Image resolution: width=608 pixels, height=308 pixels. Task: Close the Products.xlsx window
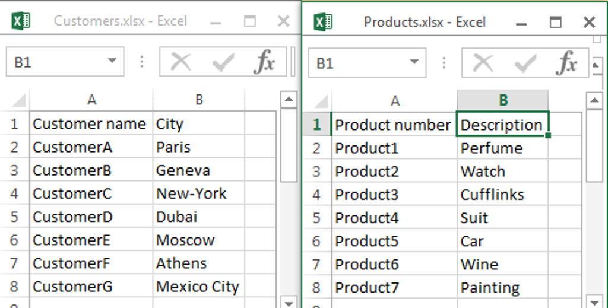(x=590, y=22)
